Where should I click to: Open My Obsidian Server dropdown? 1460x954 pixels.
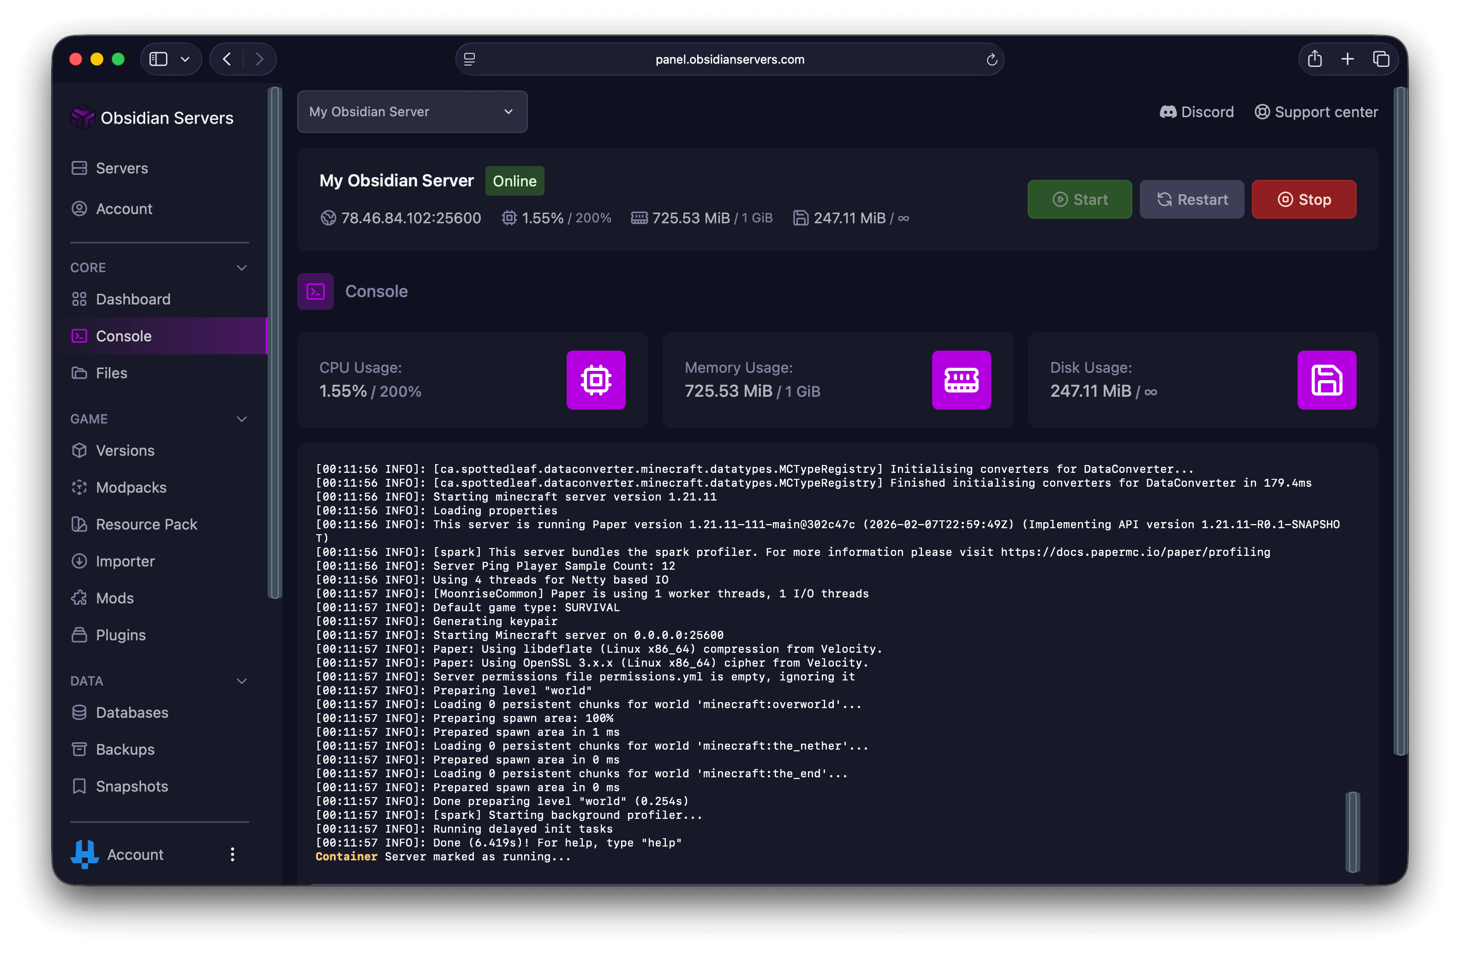(x=412, y=112)
